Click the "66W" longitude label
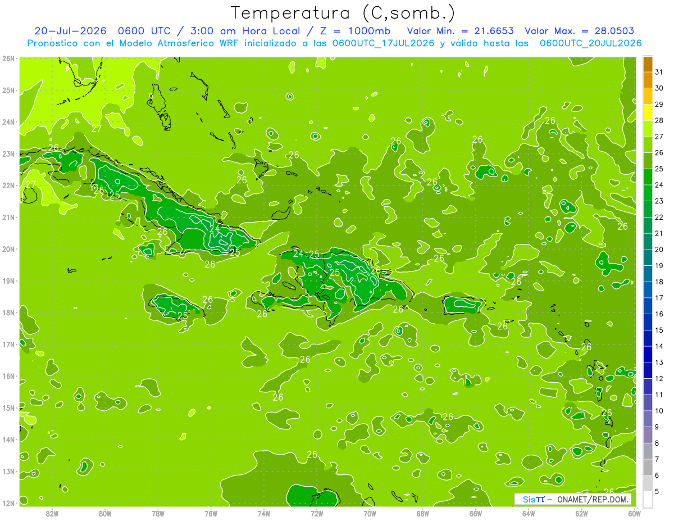This screenshot has height=521, width=674. coord(476,513)
